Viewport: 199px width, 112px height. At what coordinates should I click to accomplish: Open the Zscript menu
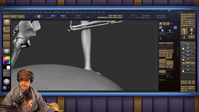click(103, 12)
